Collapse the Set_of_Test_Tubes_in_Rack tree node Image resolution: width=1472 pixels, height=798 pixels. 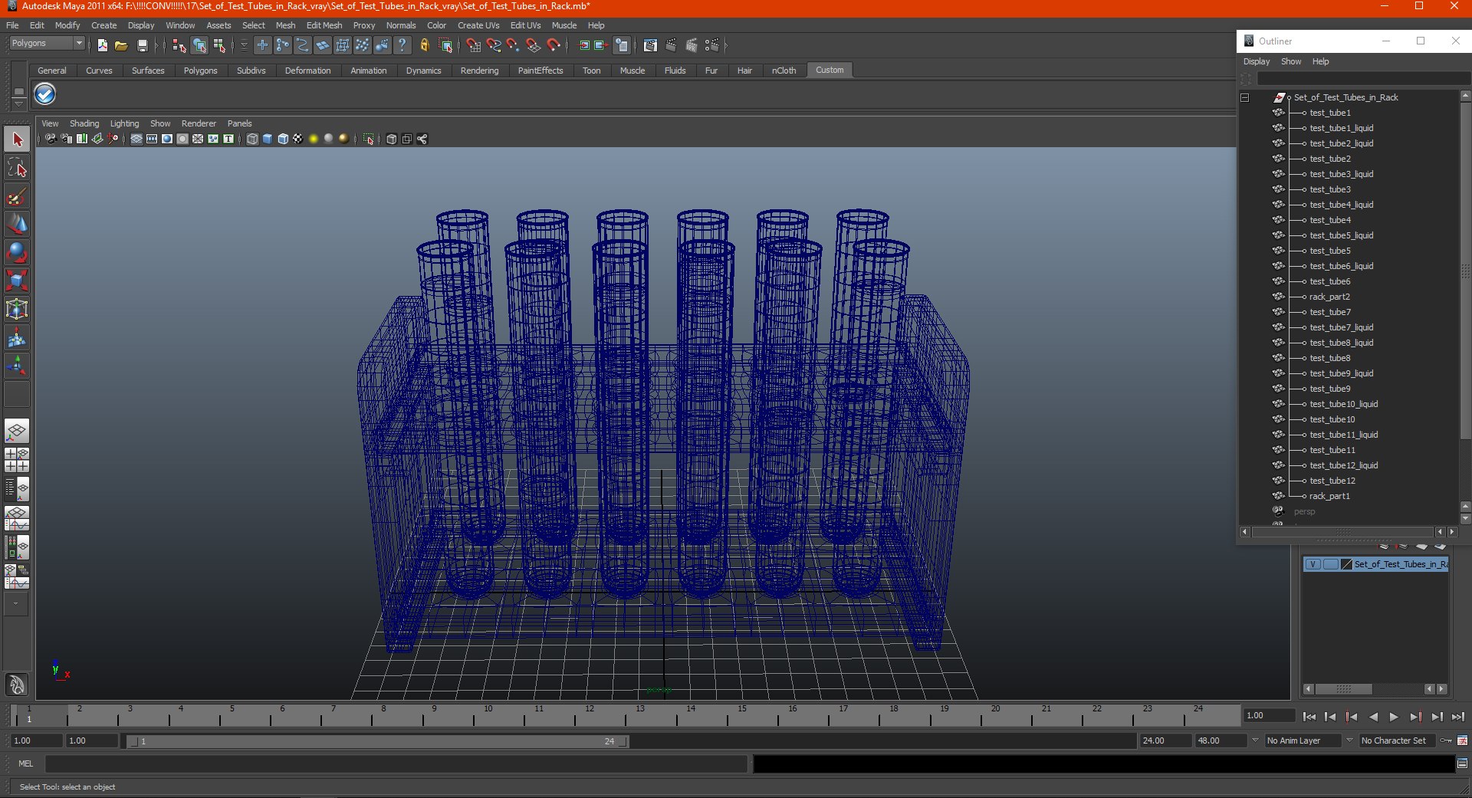tap(1245, 97)
